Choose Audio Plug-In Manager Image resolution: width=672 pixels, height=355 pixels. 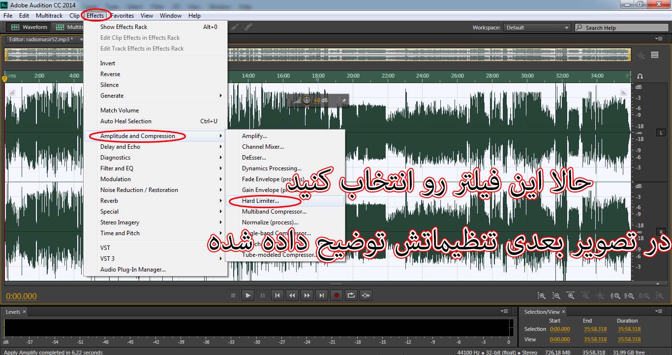click(x=133, y=270)
